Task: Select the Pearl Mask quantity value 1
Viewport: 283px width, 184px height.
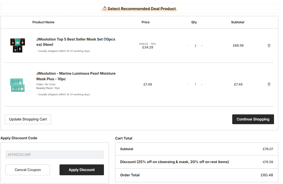Action: (195, 84)
